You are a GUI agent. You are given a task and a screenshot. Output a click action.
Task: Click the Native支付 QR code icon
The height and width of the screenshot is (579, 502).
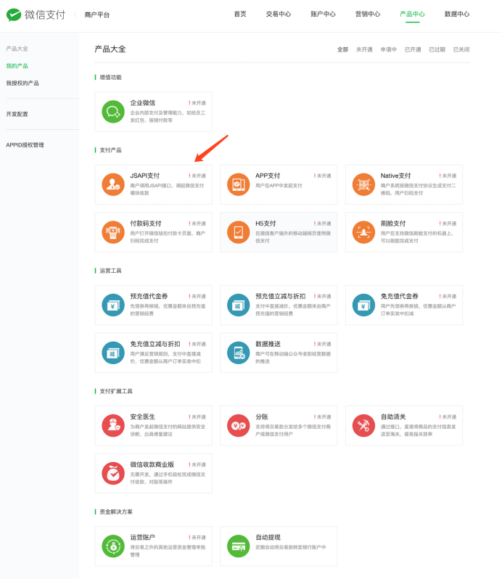[x=363, y=184]
